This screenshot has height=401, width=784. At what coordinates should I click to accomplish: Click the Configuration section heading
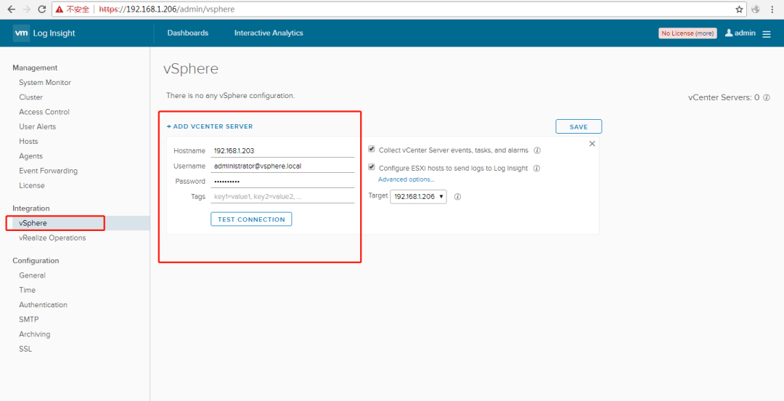tap(36, 261)
